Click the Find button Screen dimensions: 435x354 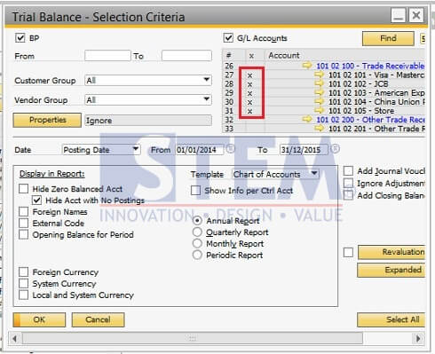tap(388, 38)
